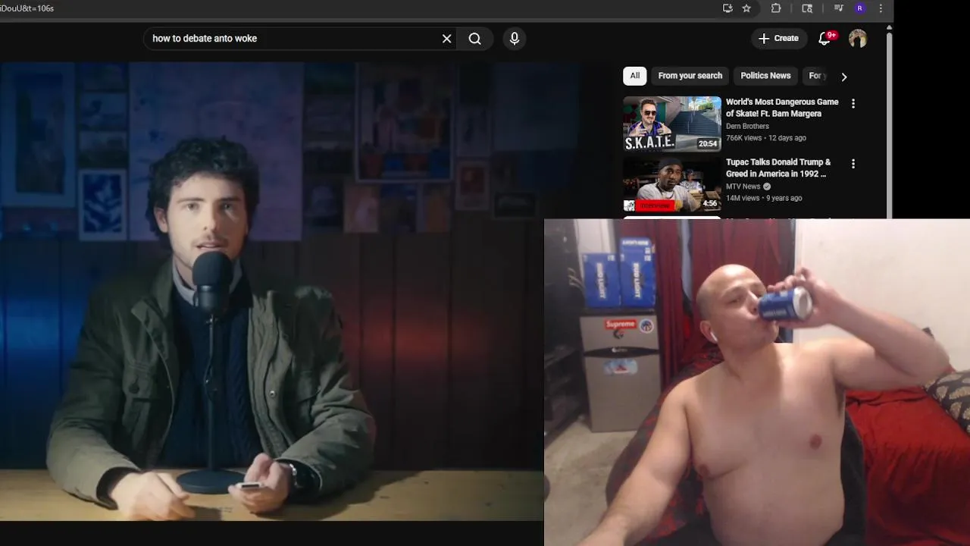Select the 'Politics News' chip
Viewport: 970px width, 546px height.
(x=765, y=76)
